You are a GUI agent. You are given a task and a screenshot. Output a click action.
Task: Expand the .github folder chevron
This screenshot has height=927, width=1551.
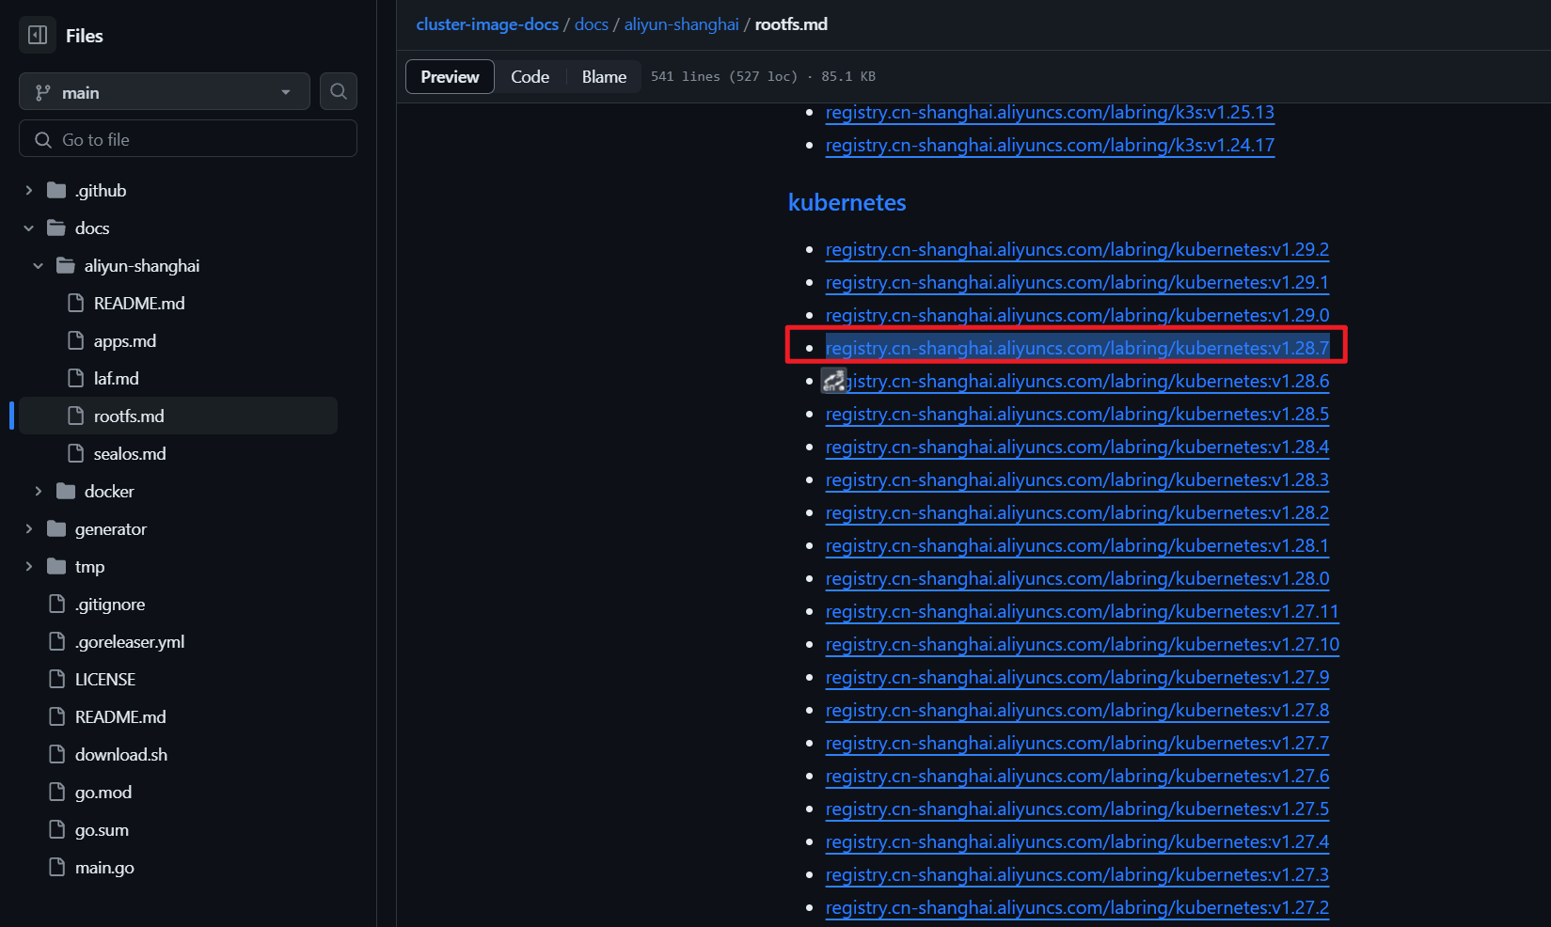[29, 191]
